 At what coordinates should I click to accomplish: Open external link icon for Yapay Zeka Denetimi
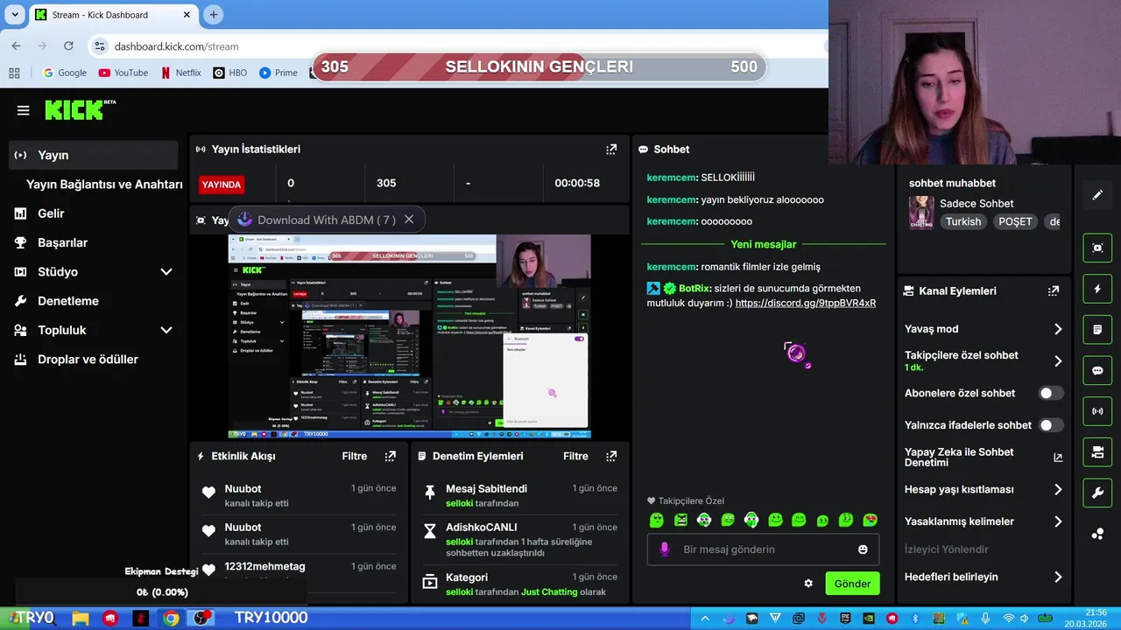pos(1058,458)
